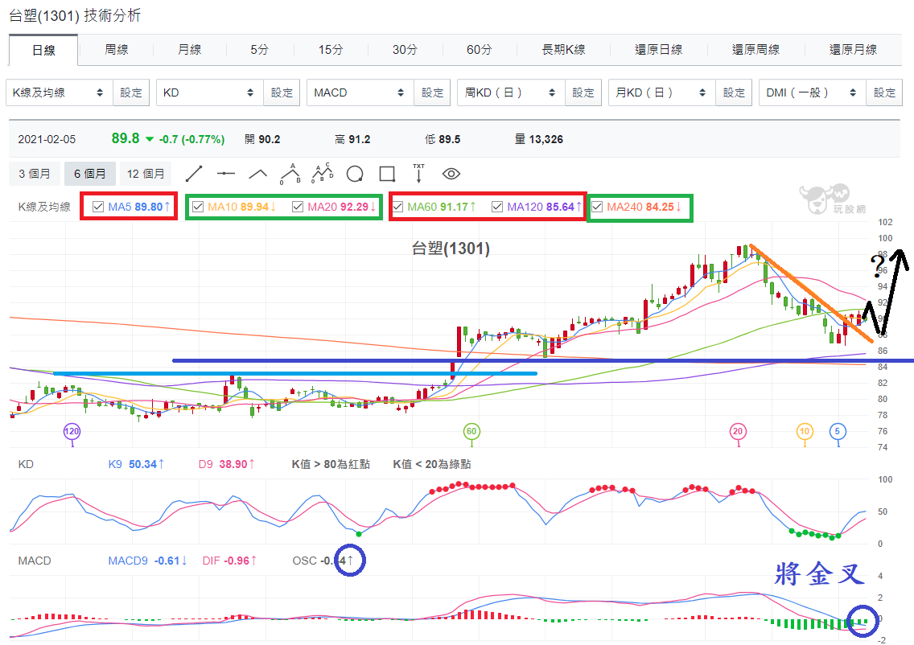Uncheck the MA60 moving average checkbox

pyautogui.click(x=397, y=207)
